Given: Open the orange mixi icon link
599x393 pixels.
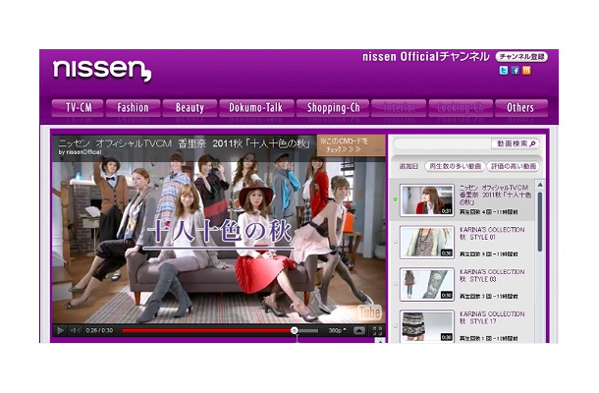Looking at the screenshot, I should pos(526,71).
